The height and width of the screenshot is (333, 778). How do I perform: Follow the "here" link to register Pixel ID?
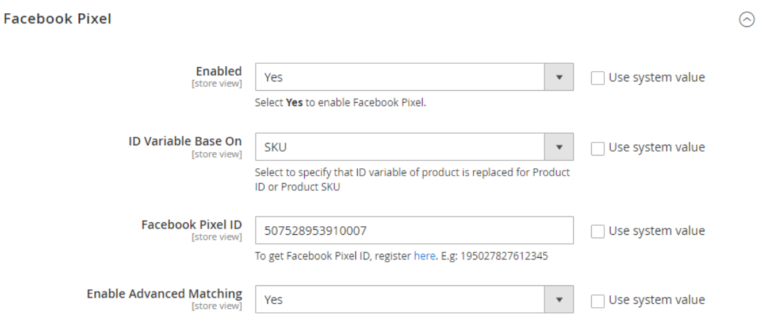pos(424,257)
